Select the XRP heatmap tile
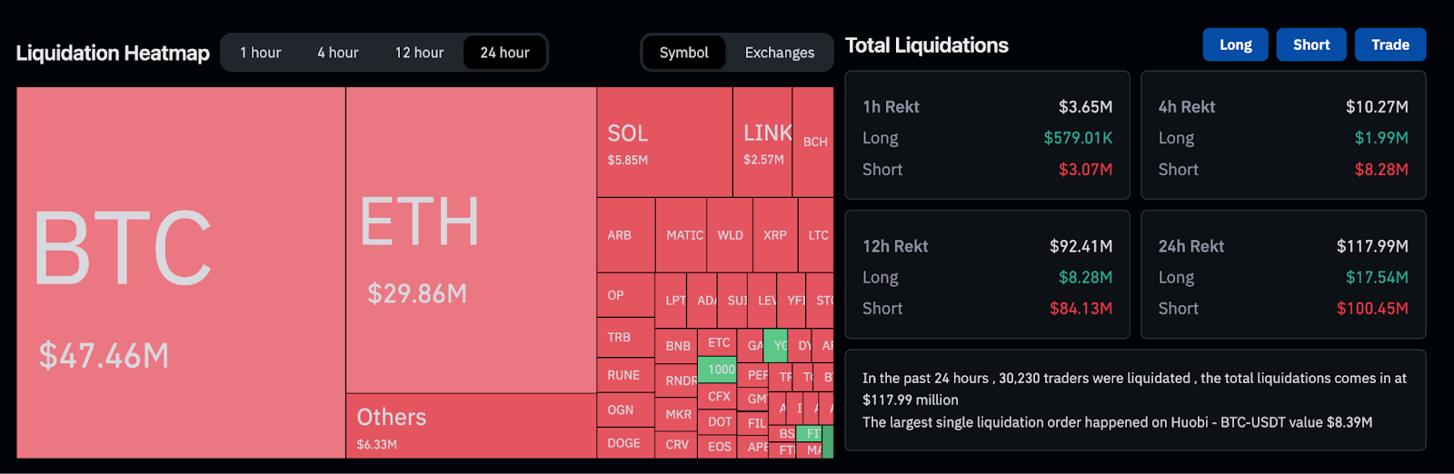 point(775,235)
